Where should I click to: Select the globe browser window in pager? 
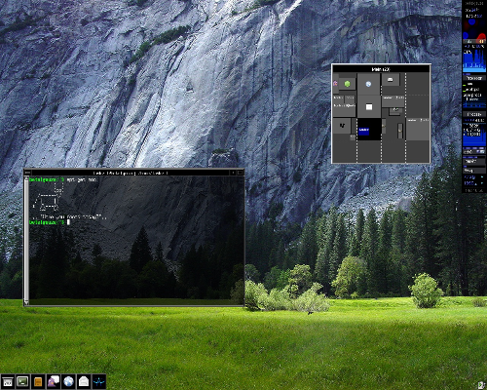click(x=368, y=84)
